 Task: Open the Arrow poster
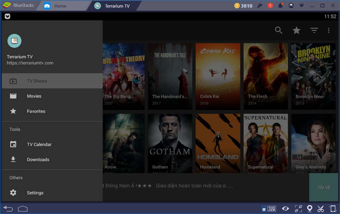124,143
